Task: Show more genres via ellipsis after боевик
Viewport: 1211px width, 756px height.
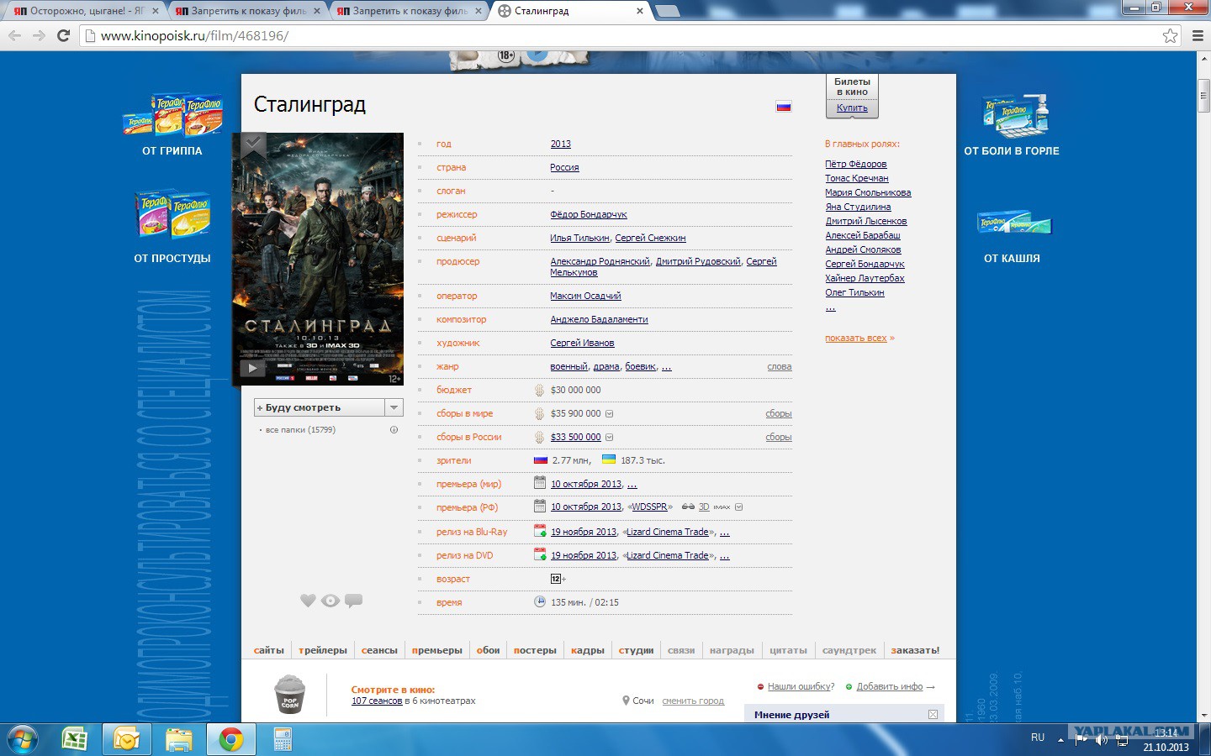Action: pyautogui.click(x=667, y=367)
